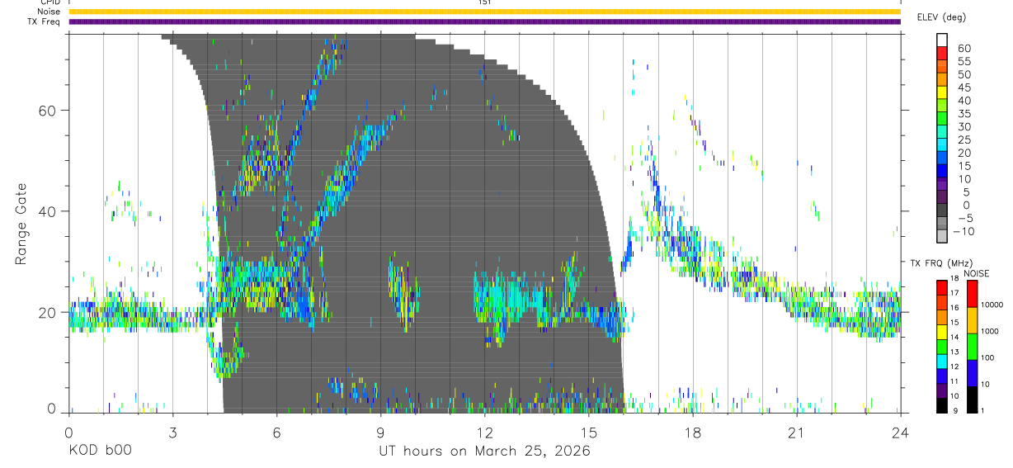Click the '100' label on NOISE colorbar
This screenshot has width=1013, height=468.
pos(987,357)
